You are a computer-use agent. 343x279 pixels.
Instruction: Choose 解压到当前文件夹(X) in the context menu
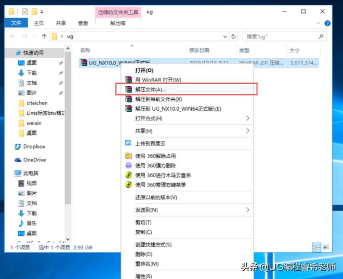click(x=159, y=99)
